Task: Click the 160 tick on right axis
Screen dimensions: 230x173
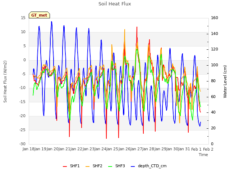Action: click(215, 18)
